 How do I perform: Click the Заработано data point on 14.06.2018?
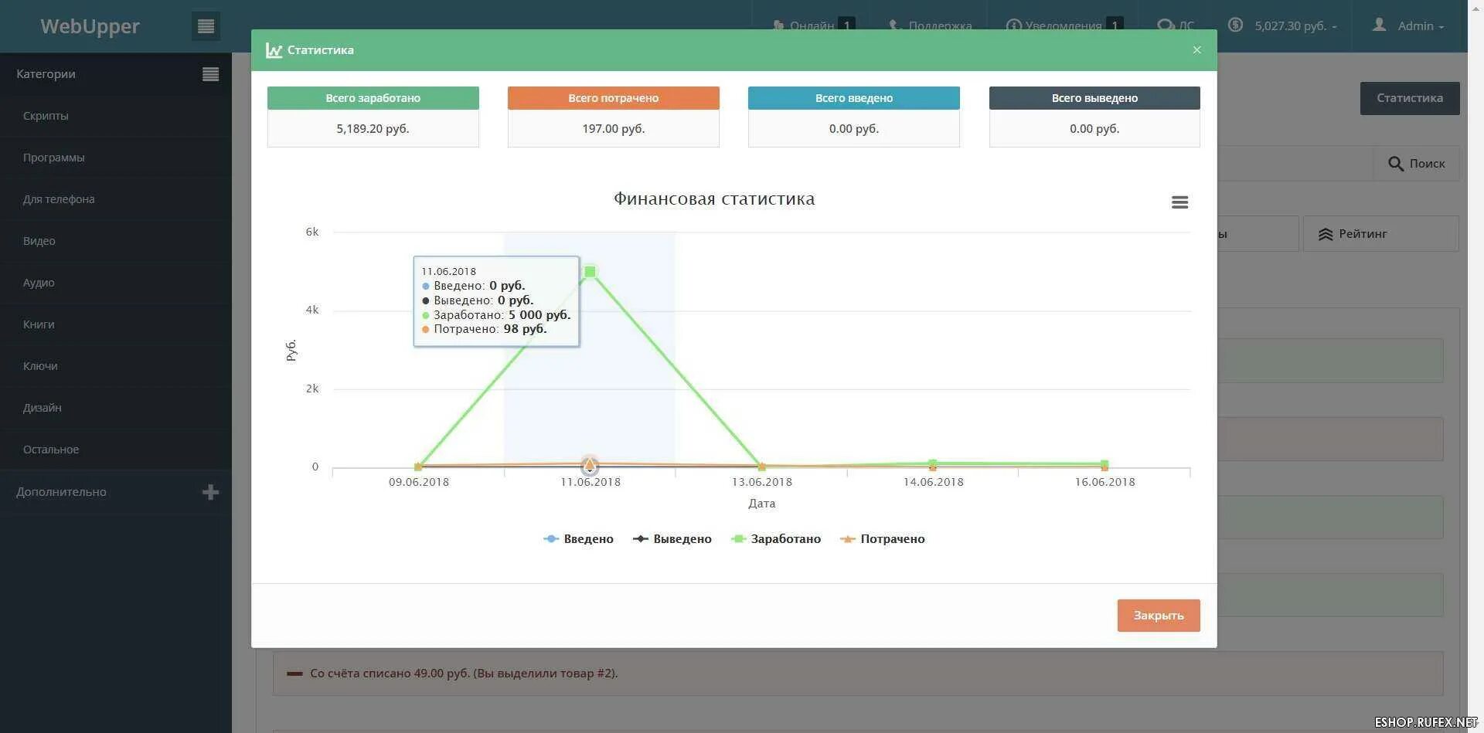pyautogui.click(x=933, y=463)
